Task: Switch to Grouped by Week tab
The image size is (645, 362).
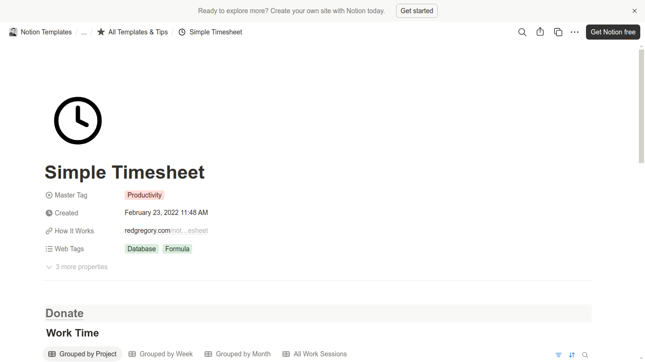Action: point(161,354)
